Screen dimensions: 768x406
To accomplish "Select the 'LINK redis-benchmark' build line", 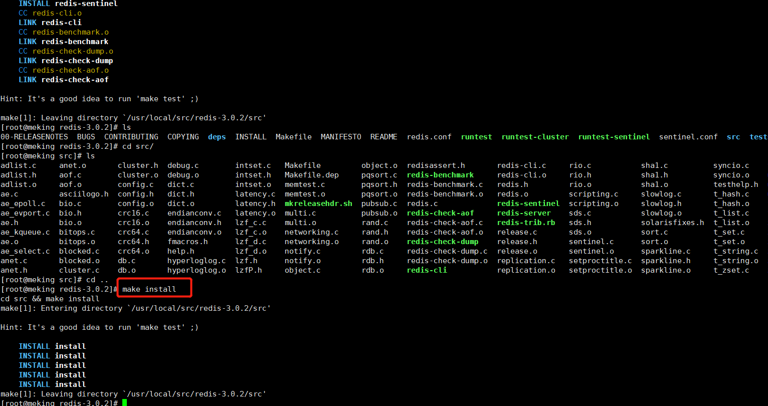I will 64,42.
